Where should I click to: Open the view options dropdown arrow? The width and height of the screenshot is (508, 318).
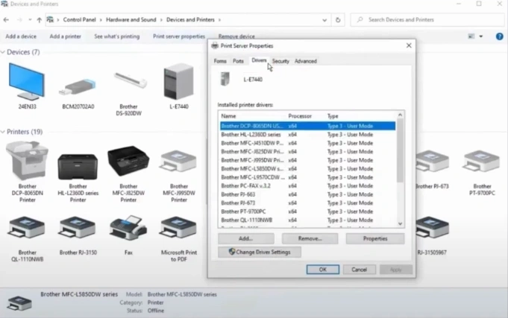[481, 36]
